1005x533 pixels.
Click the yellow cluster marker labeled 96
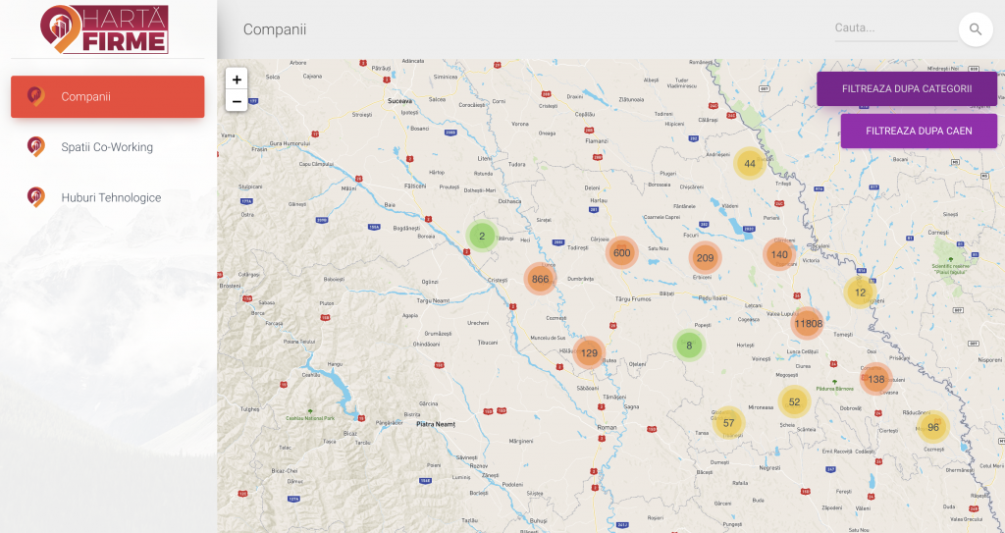coord(932,427)
